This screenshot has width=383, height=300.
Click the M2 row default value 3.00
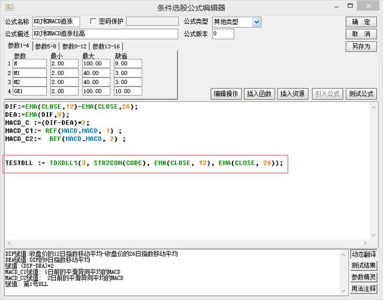tap(128, 82)
